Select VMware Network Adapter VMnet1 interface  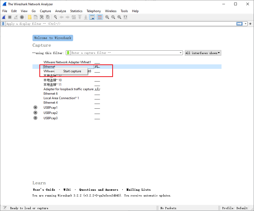67,62
